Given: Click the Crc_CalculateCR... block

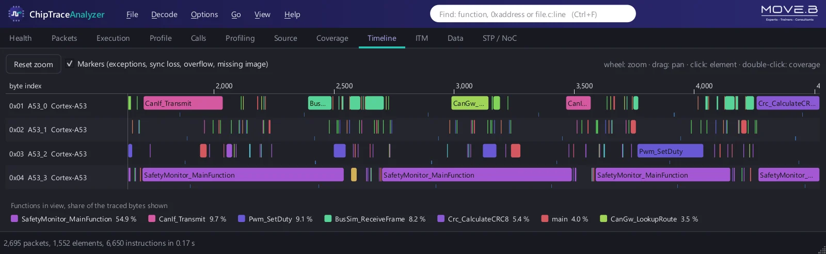Looking at the screenshot, I should click(788, 103).
